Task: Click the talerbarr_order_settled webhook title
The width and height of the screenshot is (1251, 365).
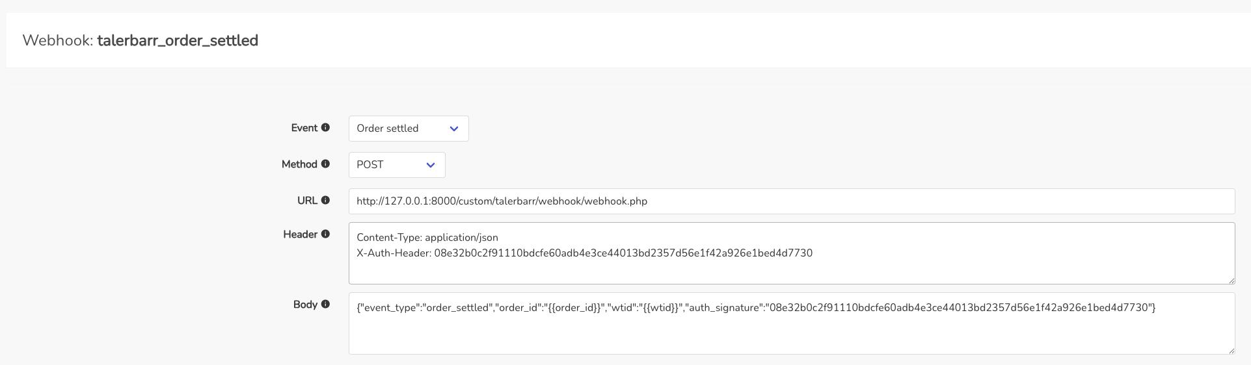Action: click(178, 40)
